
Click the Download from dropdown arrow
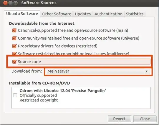(147, 71)
